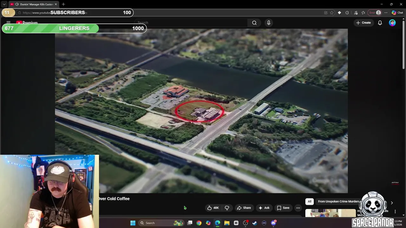Activate voice search microphone icon
Screen dimensions: 406x228
point(269,23)
